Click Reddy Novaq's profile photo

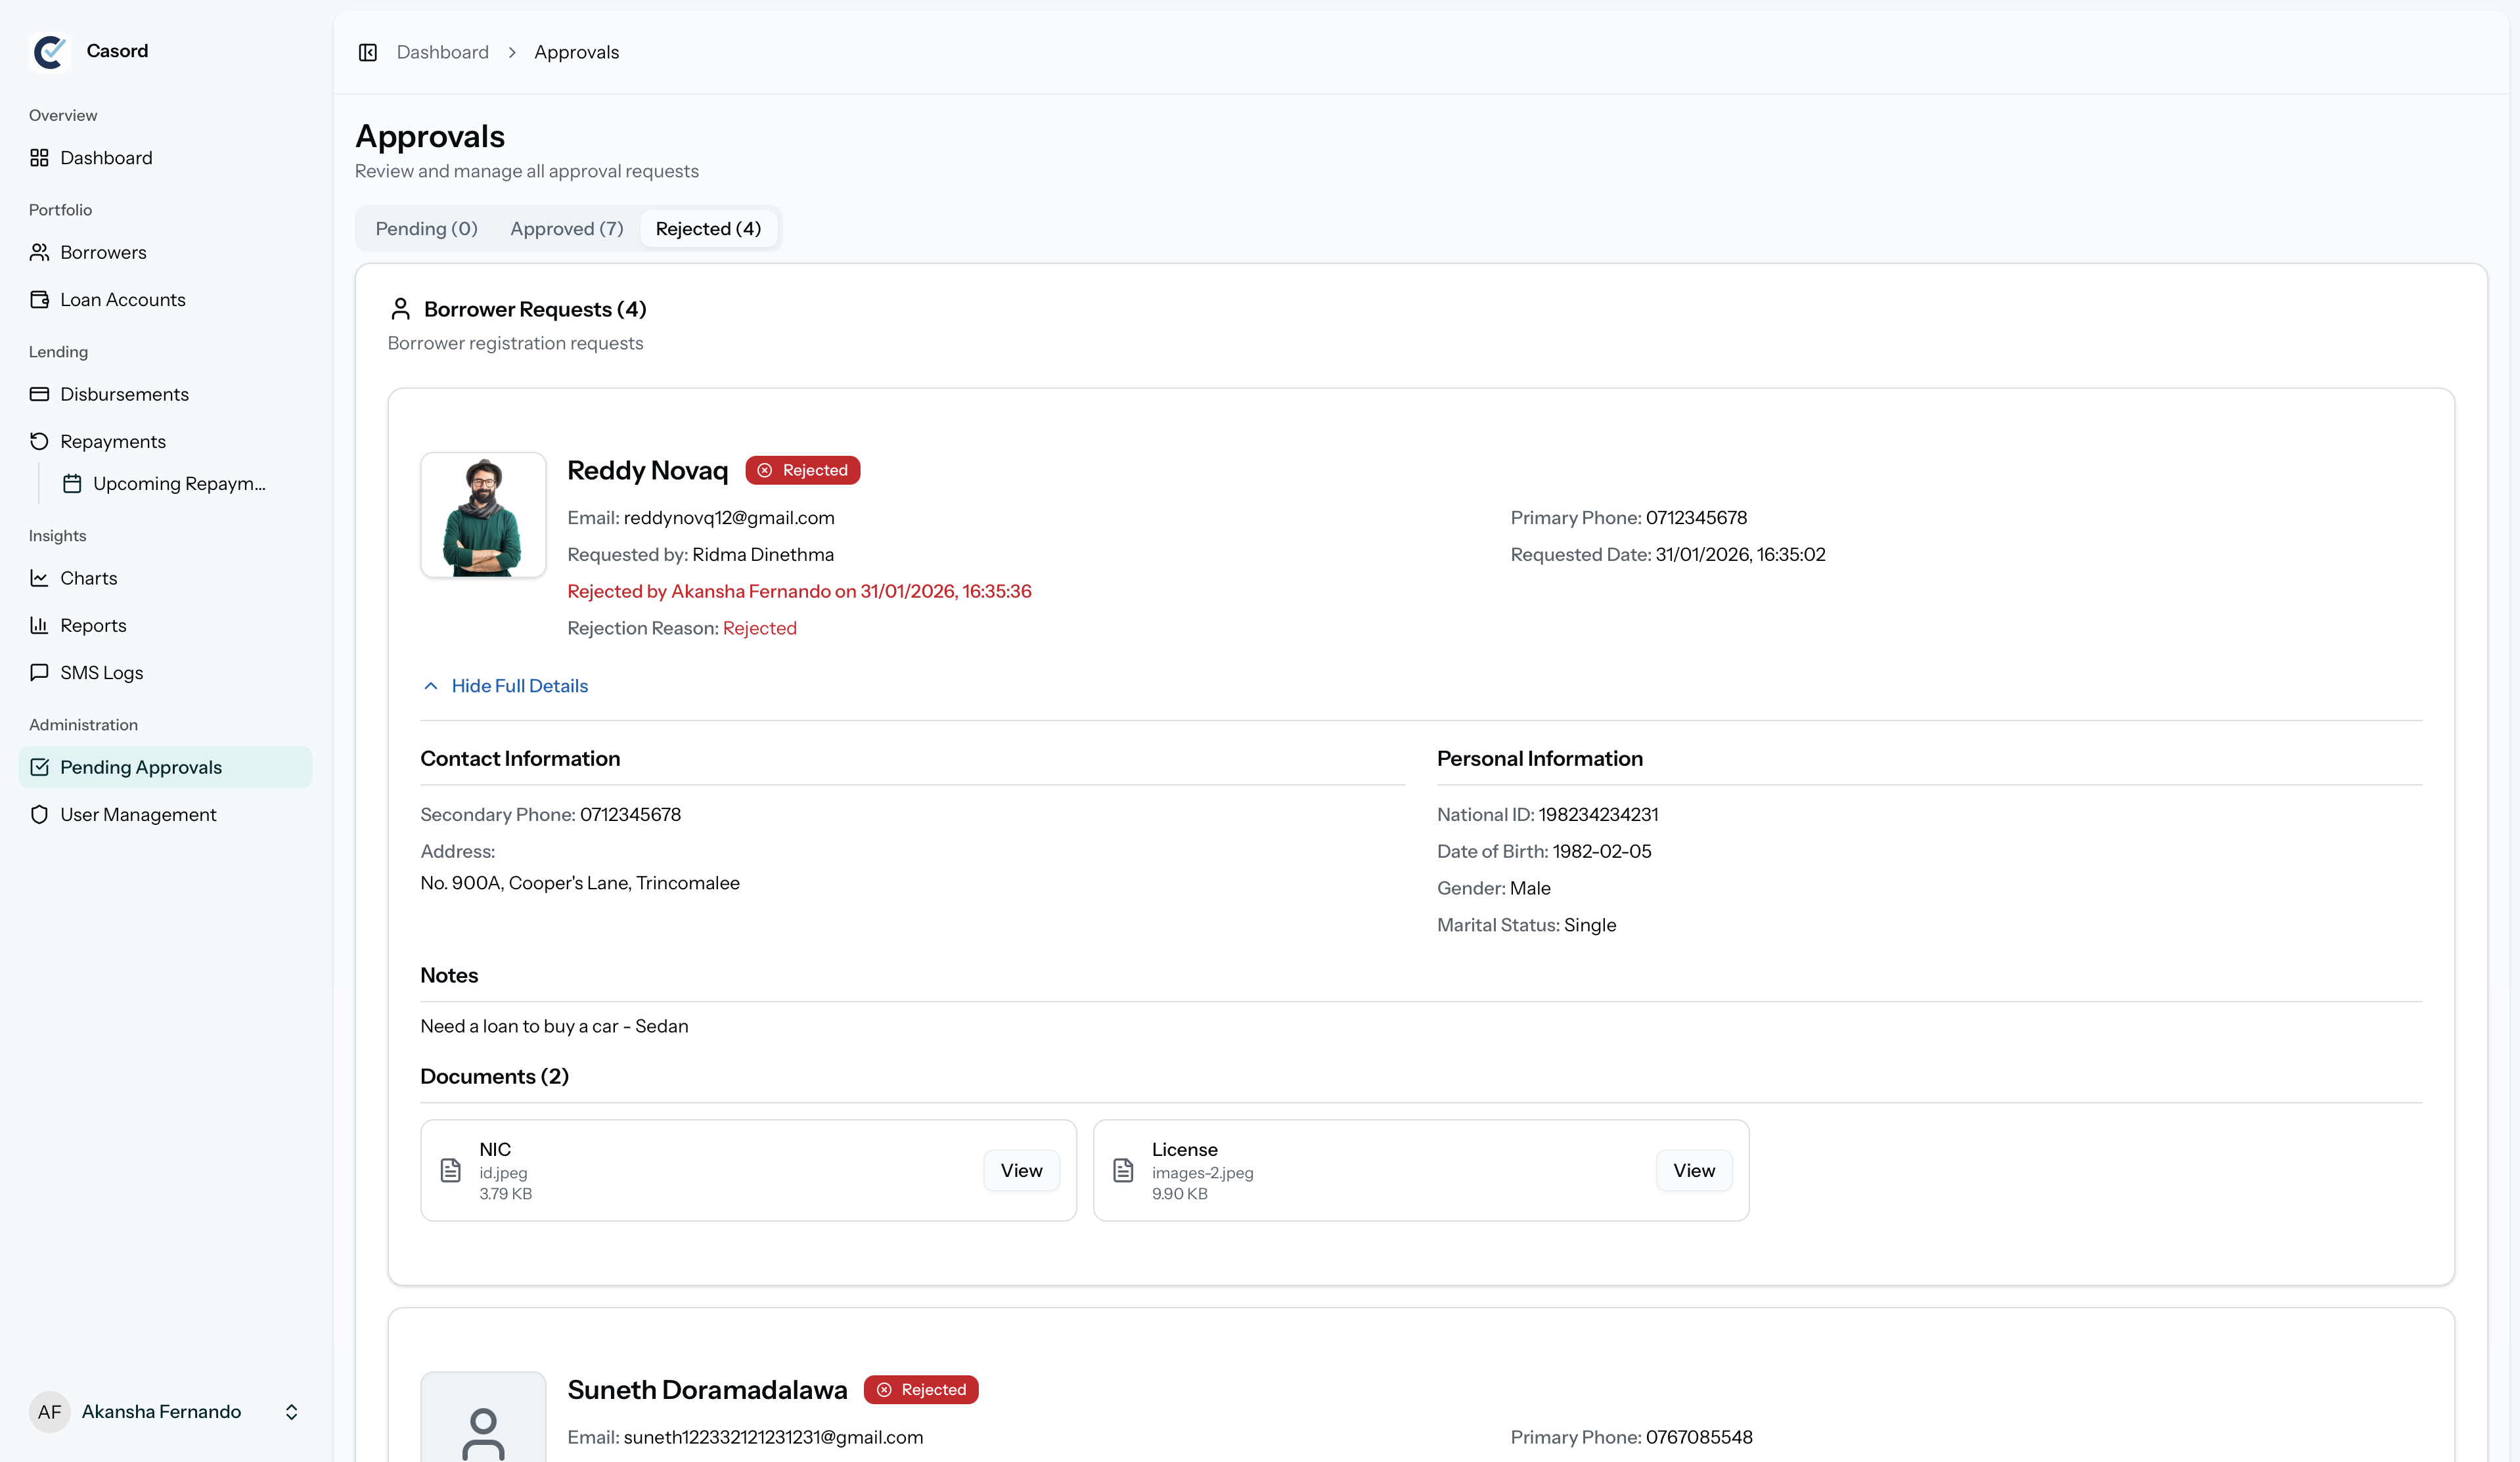click(483, 515)
